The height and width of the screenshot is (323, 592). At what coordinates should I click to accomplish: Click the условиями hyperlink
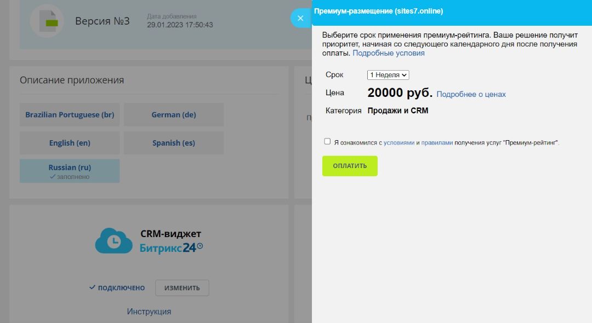point(399,141)
